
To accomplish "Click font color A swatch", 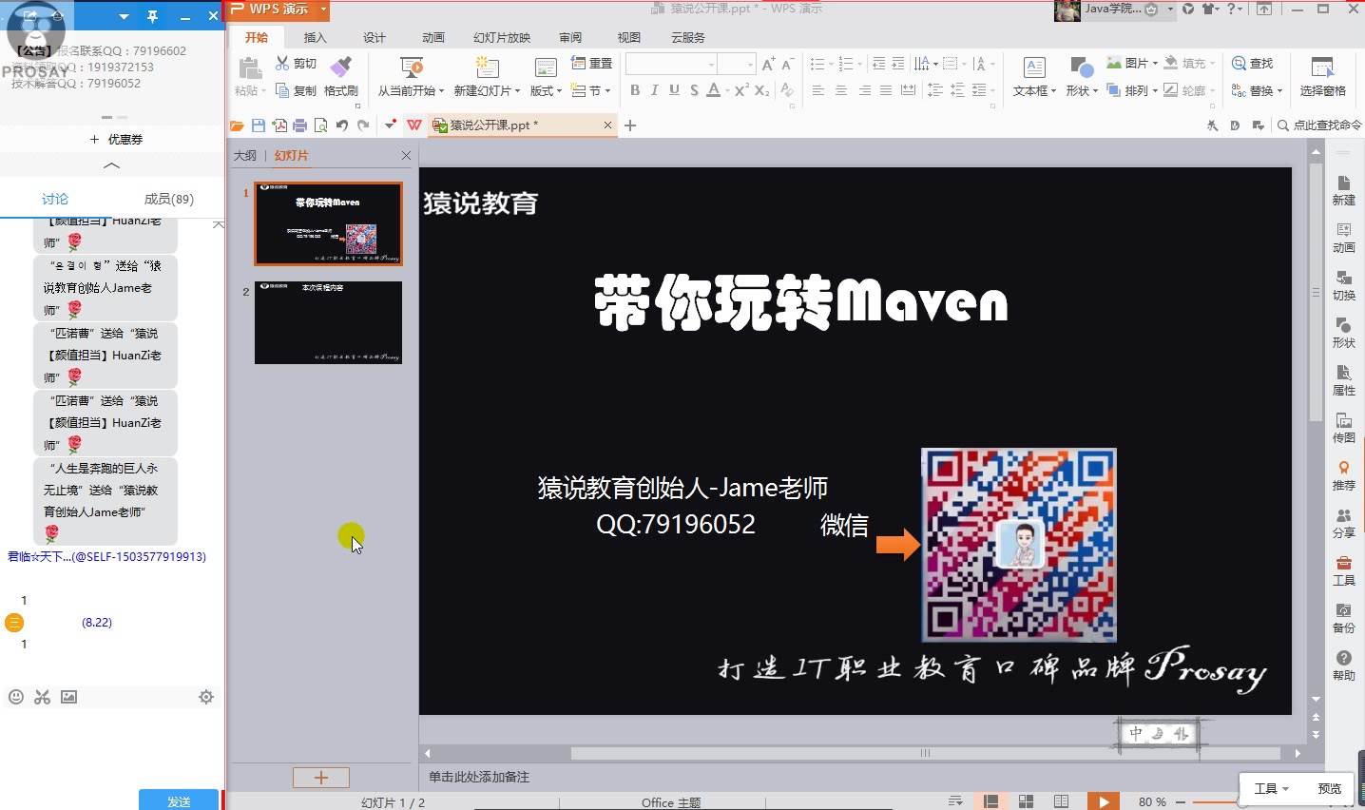I will pyautogui.click(x=714, y=90).
